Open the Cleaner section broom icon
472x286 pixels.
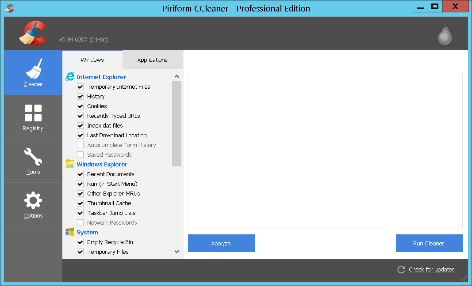tap(34, 68)
